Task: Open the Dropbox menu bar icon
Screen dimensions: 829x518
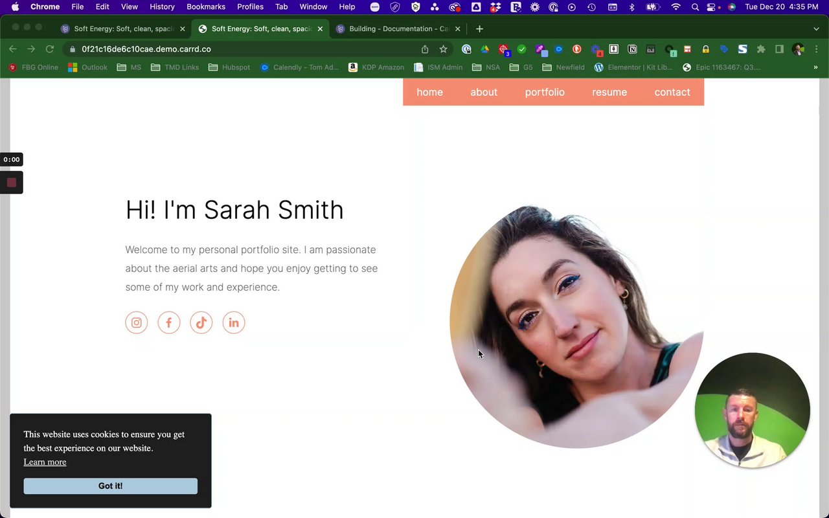Action: 495,7
